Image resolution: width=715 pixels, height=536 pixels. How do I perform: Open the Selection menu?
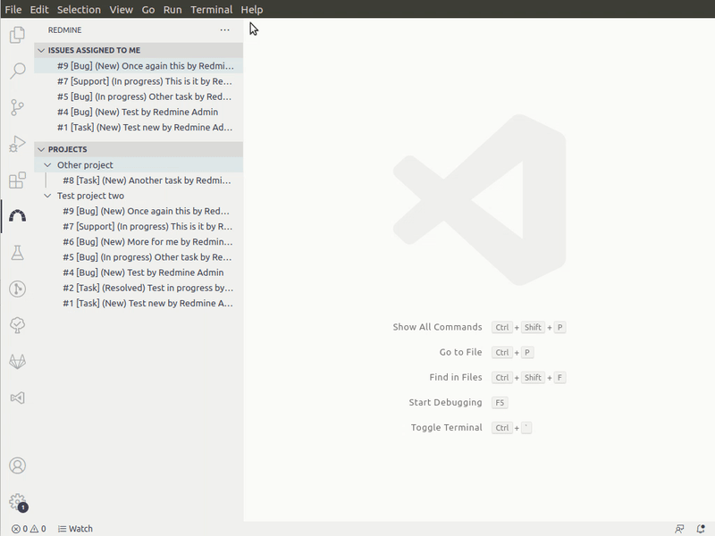pos(79,10)
